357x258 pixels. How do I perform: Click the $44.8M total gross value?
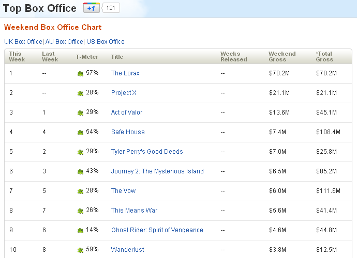[326, 230]
